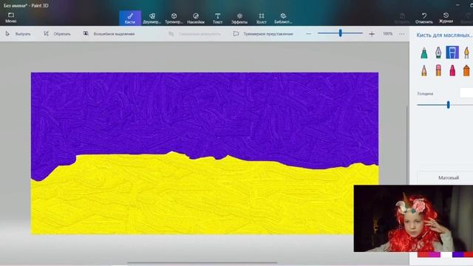Open the 2D shapes tab

click(x=152, y=18)
